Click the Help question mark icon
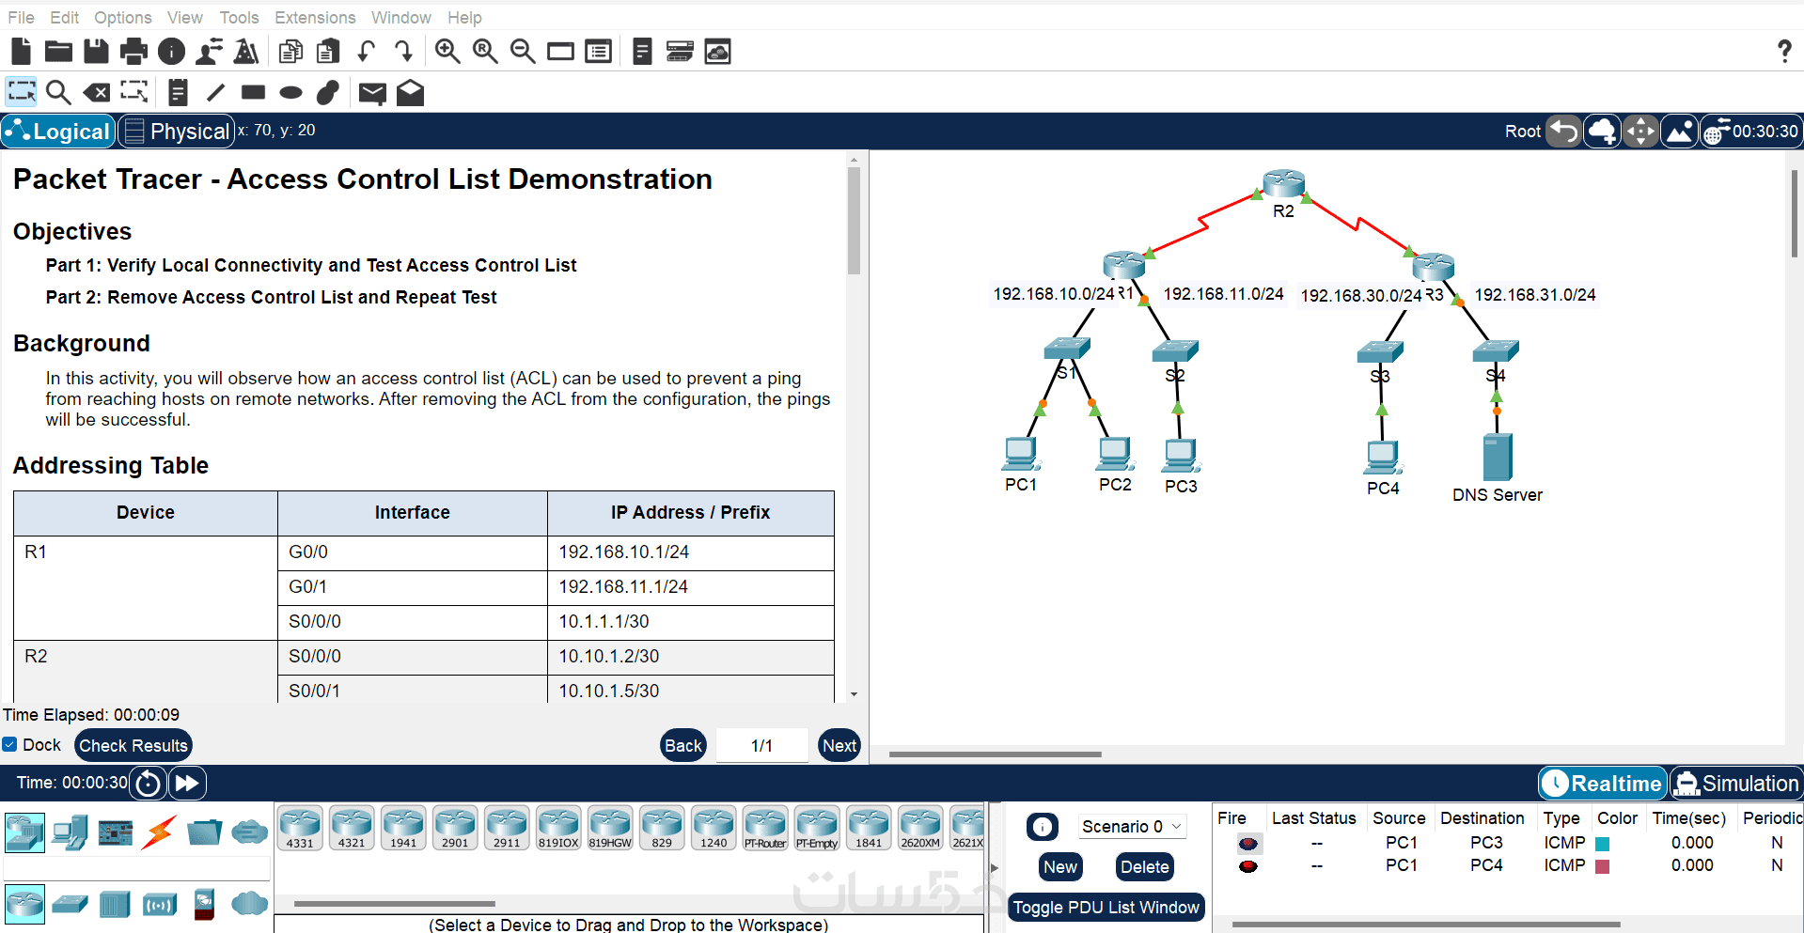 pos(1784,51)
